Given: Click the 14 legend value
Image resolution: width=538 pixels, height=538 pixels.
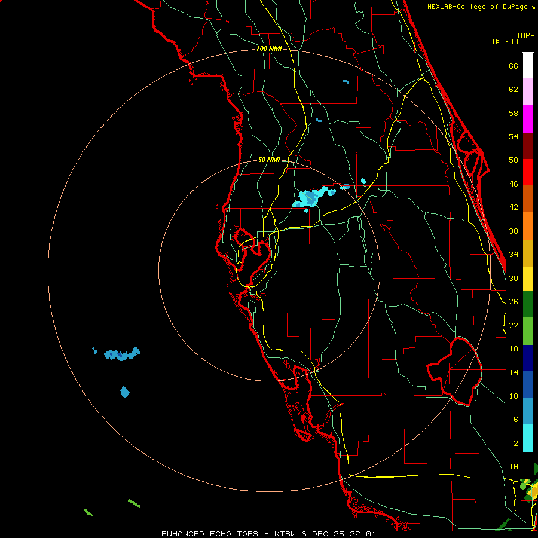Looking at the screenshot, I should 513,372.
